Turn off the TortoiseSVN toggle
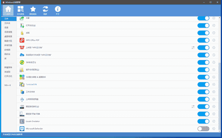 [x=203, y=84]
